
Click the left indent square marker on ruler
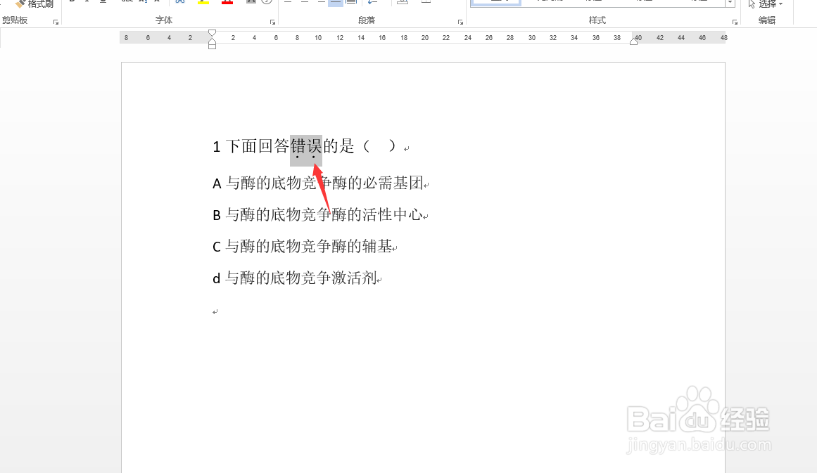(212, 46)
